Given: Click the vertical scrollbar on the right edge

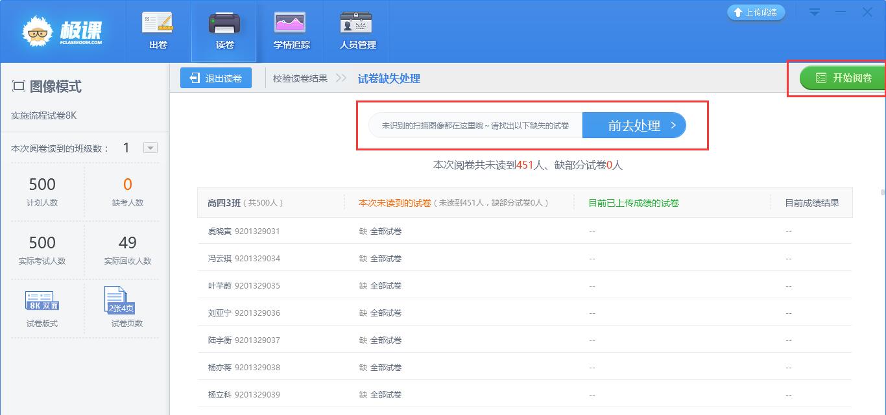Looking at the screenshot, I should click(x=882, y=192).
